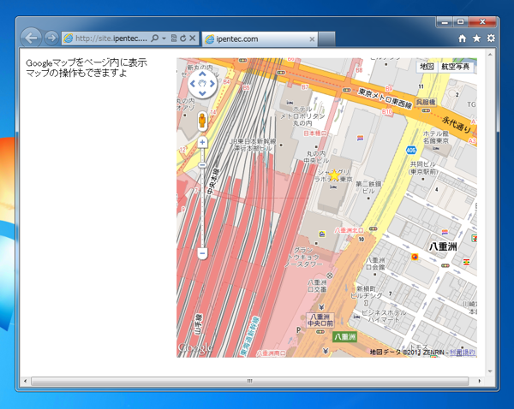
Task: Click the 第二鉄鋼ビル label
Action: [368, 187]
